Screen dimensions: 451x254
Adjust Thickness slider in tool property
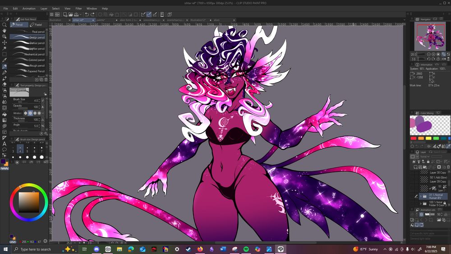[23, 121]
